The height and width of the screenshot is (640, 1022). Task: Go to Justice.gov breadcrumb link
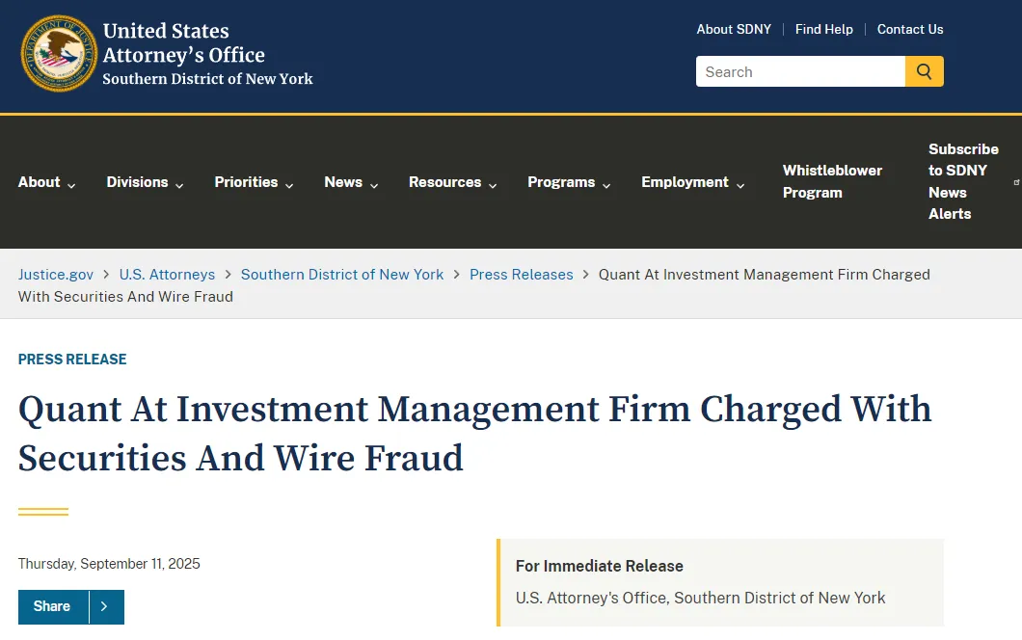coord(55,275)
